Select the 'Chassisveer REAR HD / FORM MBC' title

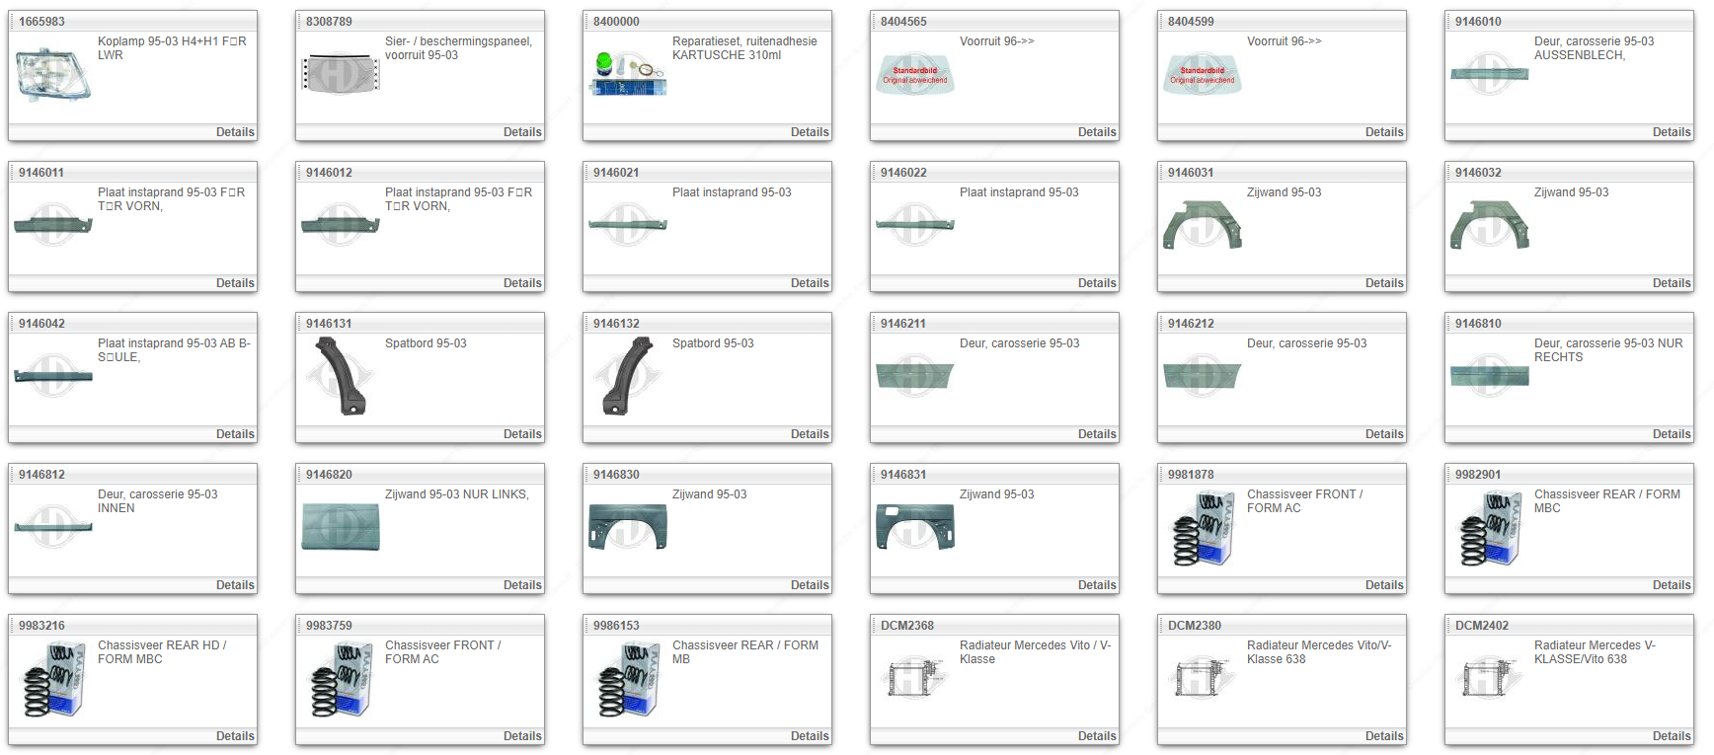[162, 652]
